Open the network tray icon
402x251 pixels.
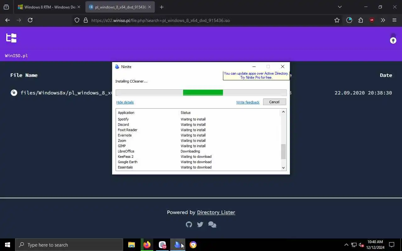354,245
